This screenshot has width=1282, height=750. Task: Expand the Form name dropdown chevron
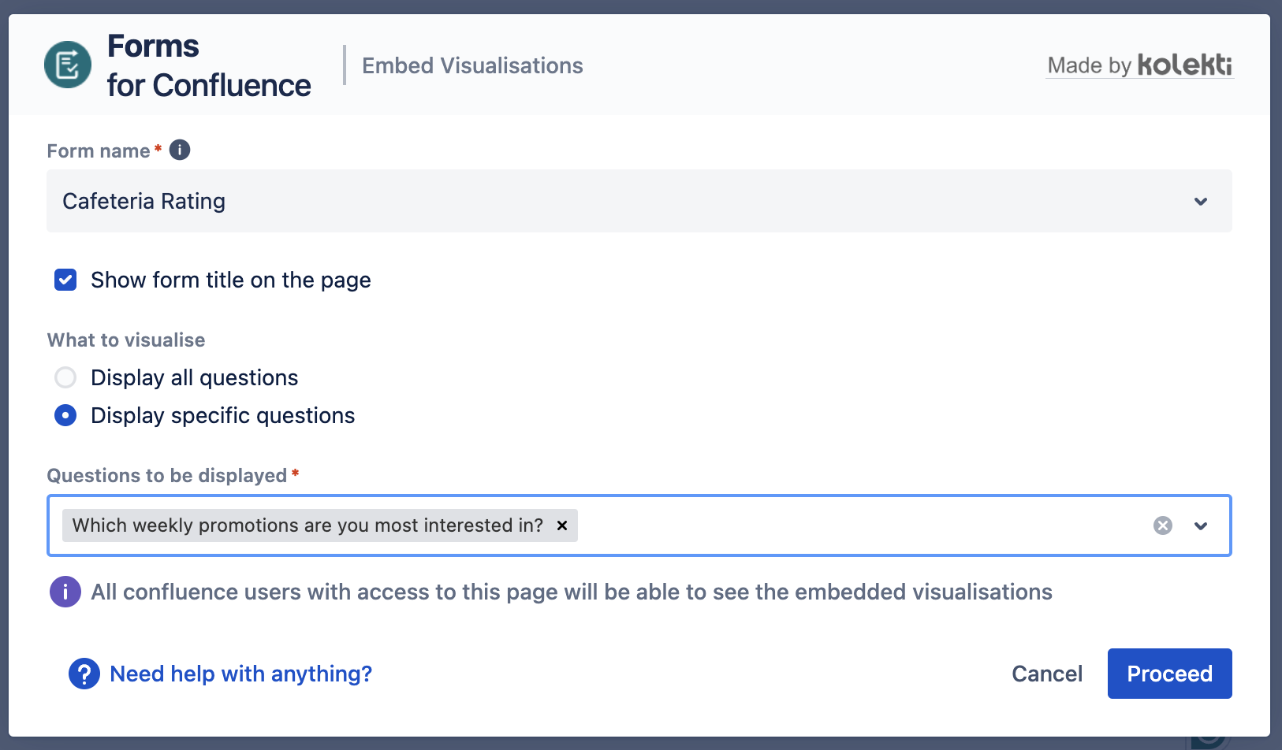1201,202
